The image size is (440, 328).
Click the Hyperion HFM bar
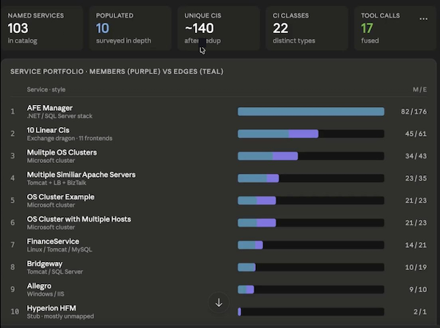pyautogui.click(x=311, y=311)
